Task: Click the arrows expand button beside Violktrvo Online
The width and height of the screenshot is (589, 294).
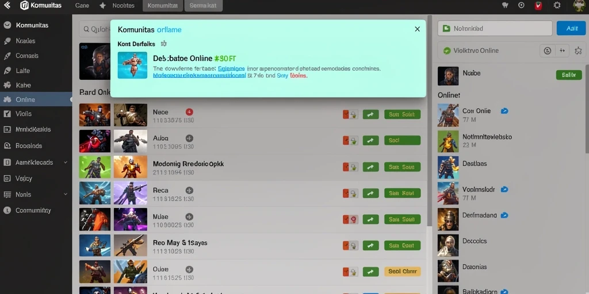Action: click(563, 51)
